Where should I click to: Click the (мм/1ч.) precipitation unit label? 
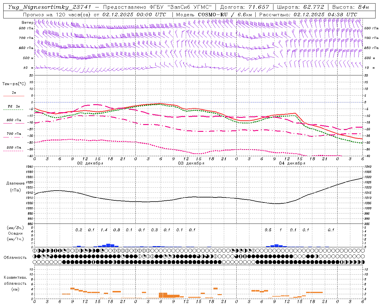15,239
